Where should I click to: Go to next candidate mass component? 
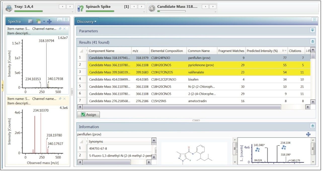[213, 7]
